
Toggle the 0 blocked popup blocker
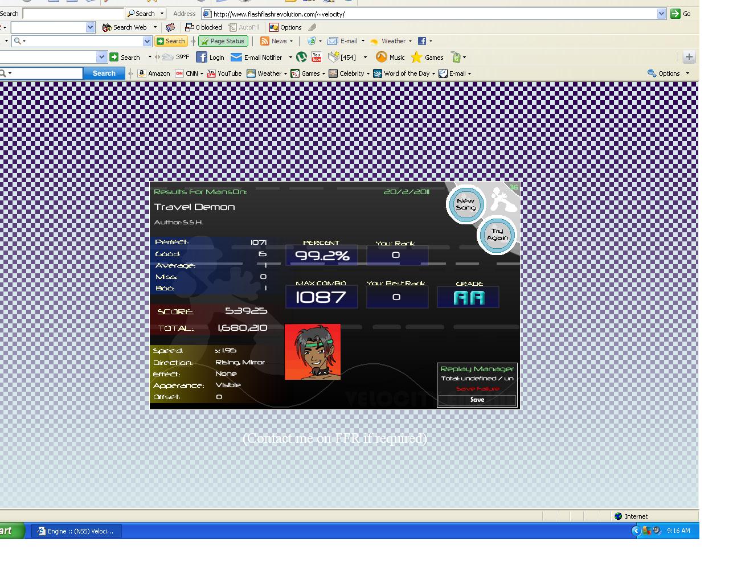[x=203, y=27]
